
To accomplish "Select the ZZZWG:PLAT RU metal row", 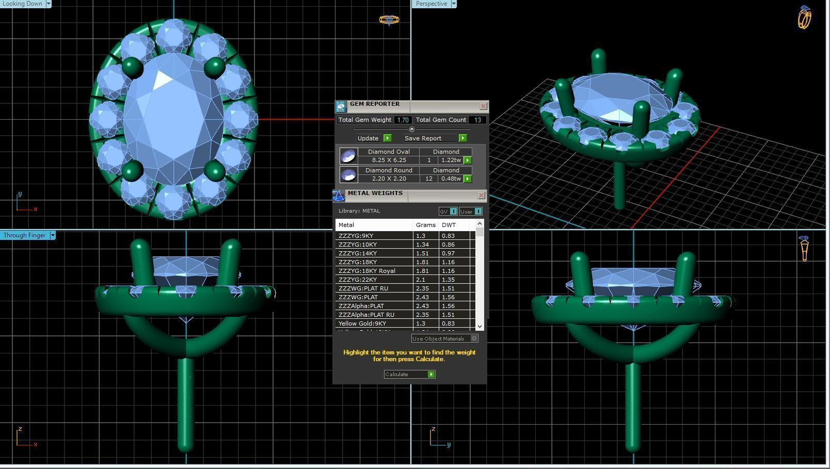I will (405, 288).
